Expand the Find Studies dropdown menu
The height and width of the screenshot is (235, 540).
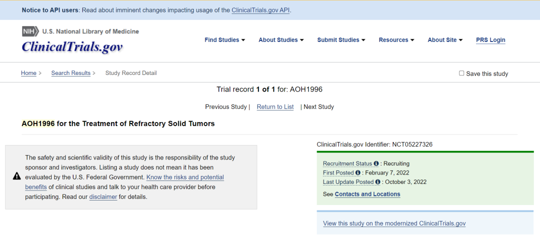point(224,40)
